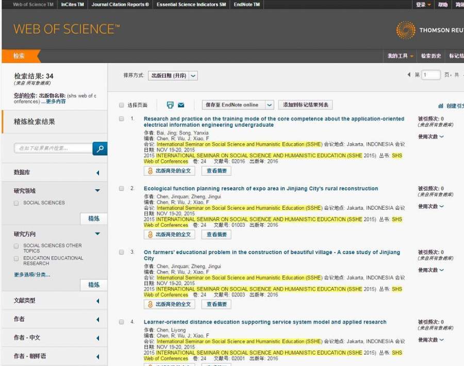
Task: View abstract for result 3
Action: 217,304
